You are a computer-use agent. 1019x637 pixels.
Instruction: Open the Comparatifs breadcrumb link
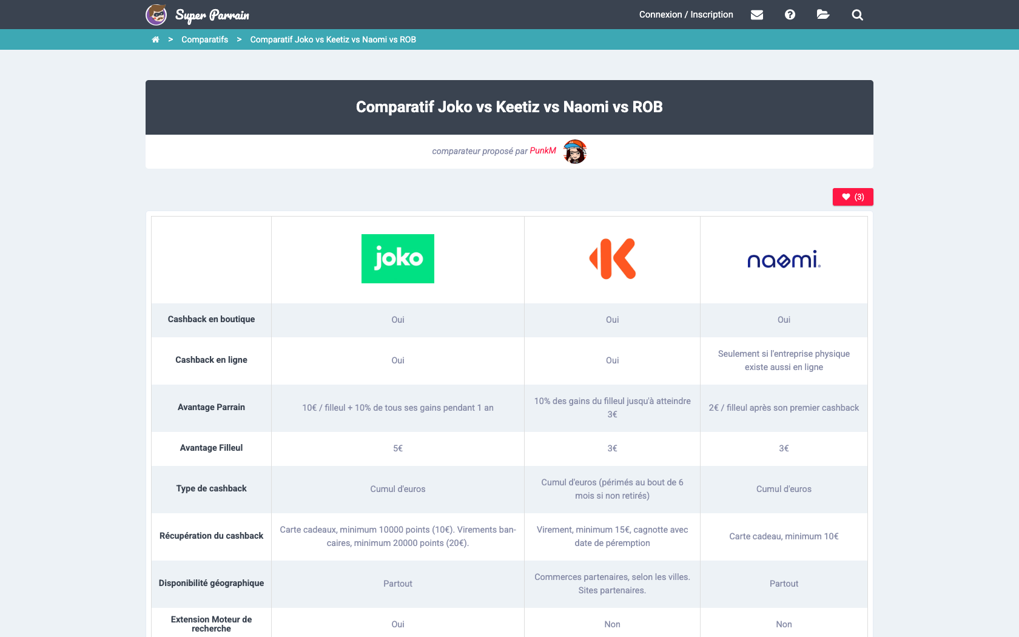[x=204, y=39]
